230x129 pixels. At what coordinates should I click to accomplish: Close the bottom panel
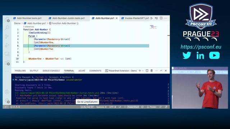(x=166, y=71)
